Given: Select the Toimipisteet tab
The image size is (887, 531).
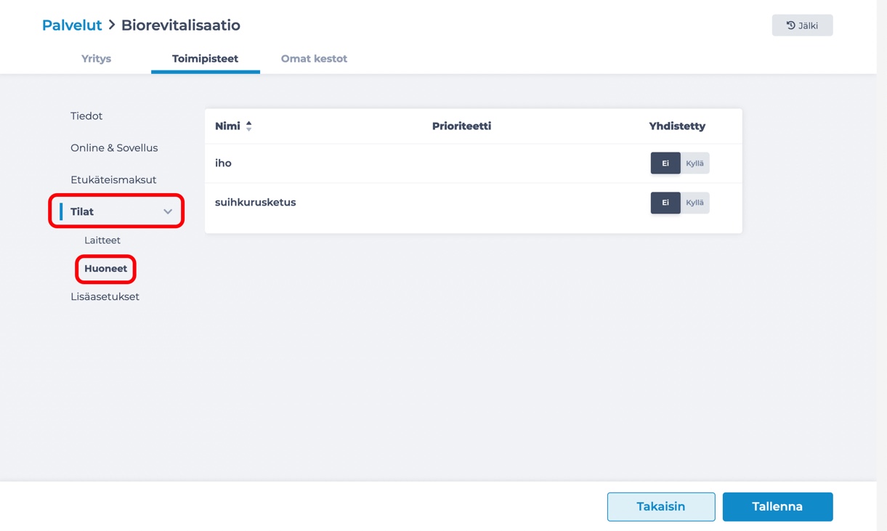Looking at the screenshot, I should pyautogui.click(x=205, y=59).
